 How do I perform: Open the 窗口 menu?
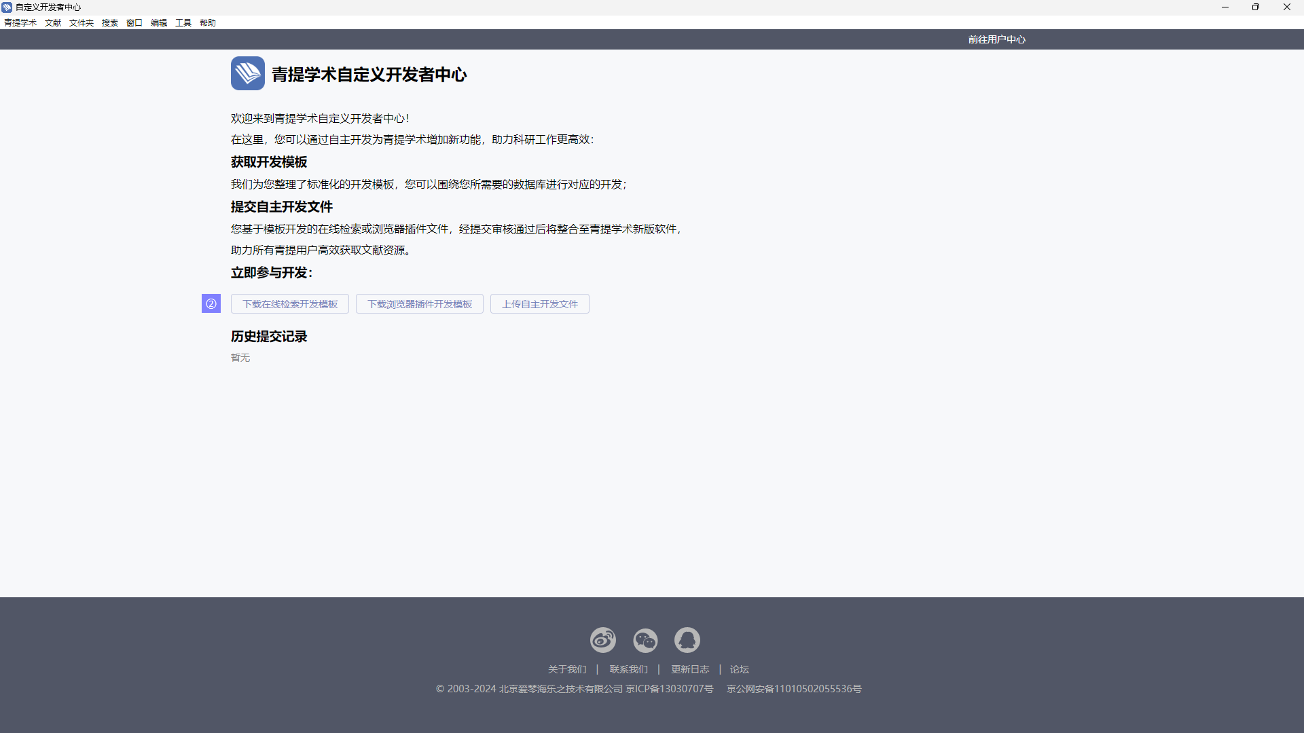click(x=134, y=22)
